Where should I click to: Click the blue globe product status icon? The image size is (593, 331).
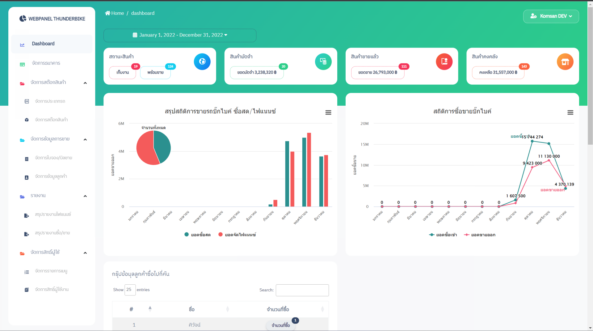point(202,62)
